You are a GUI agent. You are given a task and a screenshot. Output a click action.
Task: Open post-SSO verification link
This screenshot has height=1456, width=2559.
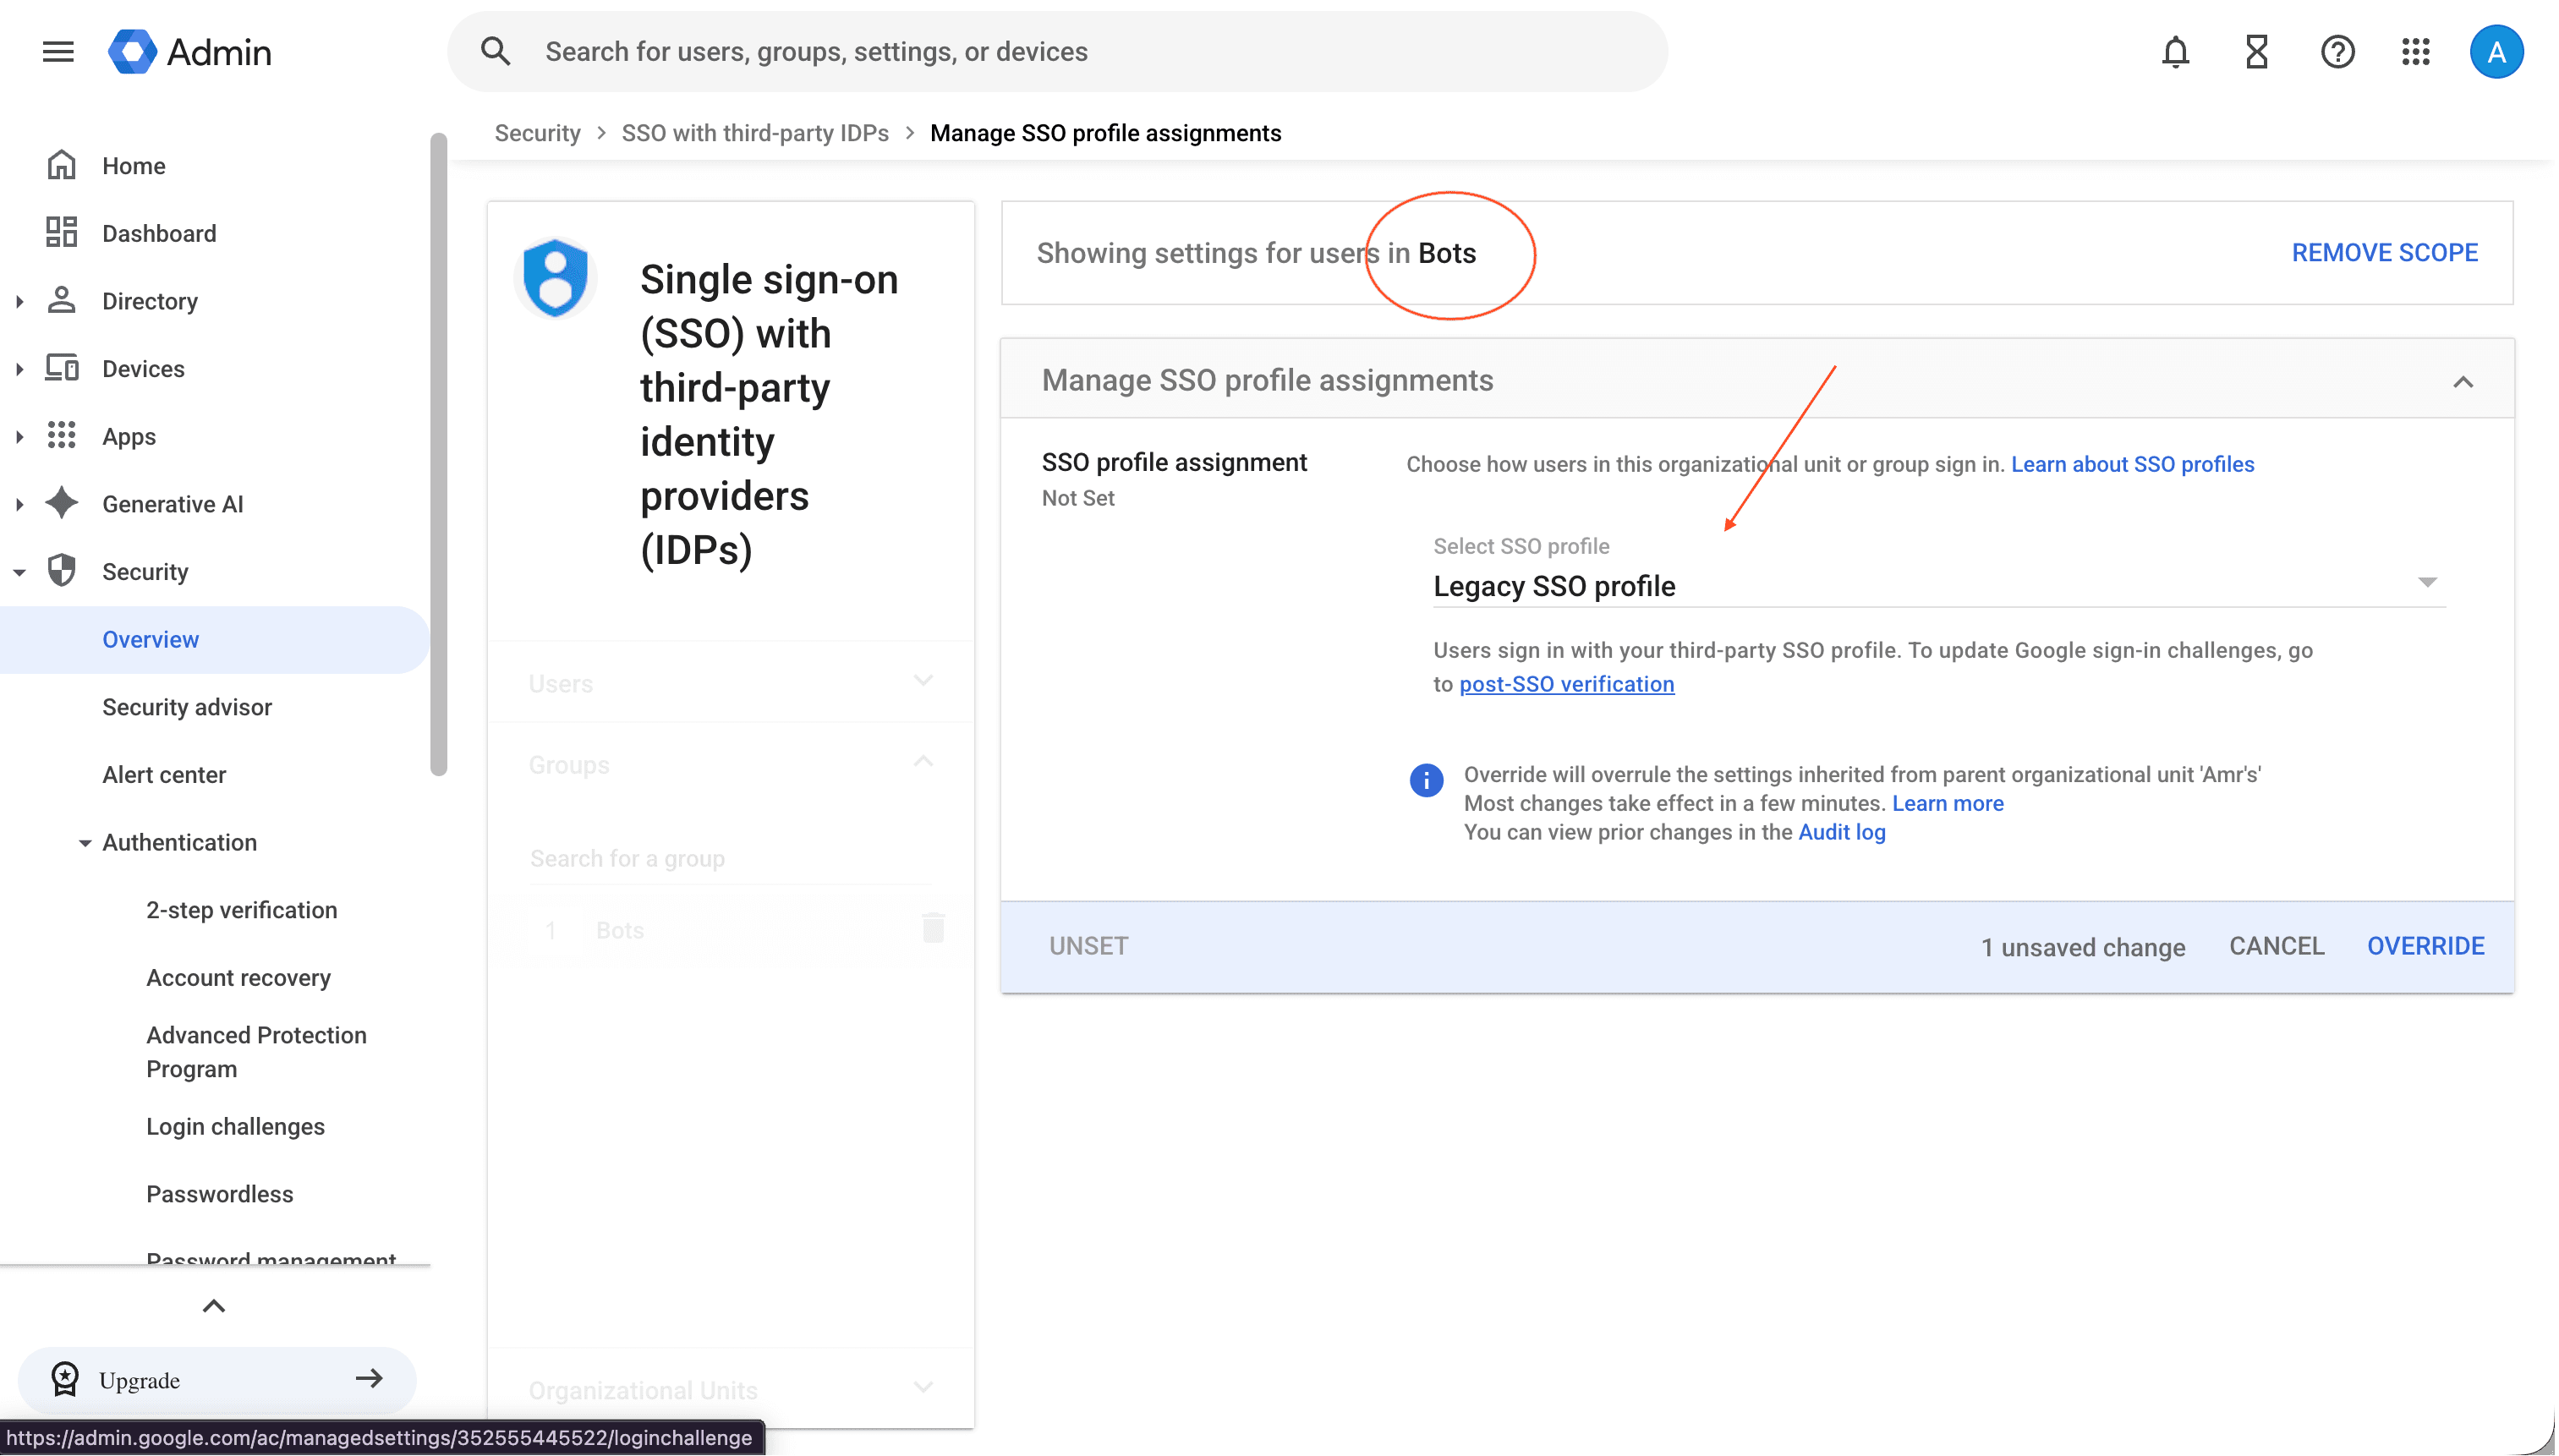click(1567, 684)
